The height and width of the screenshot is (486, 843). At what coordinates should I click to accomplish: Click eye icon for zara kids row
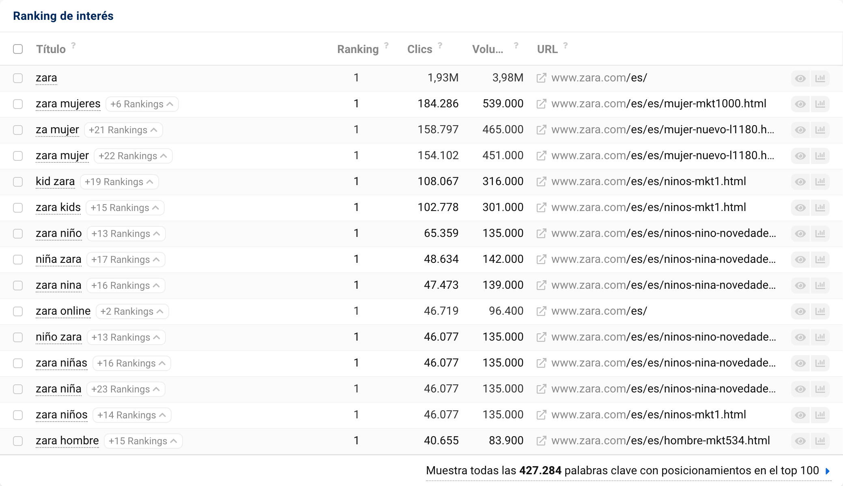coord(800,208)
